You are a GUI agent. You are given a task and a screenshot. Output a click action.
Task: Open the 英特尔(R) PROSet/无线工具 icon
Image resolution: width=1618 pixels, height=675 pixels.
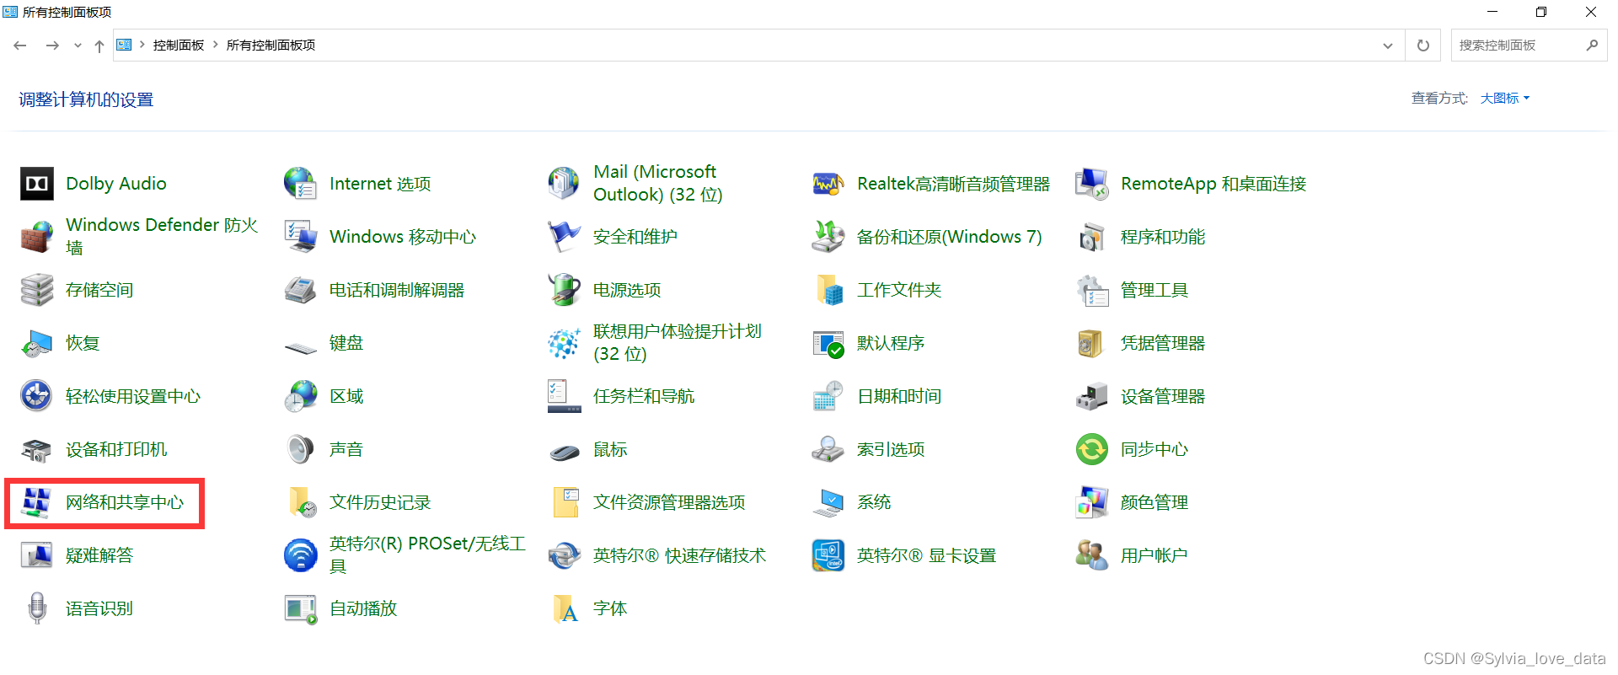(301, 555)
